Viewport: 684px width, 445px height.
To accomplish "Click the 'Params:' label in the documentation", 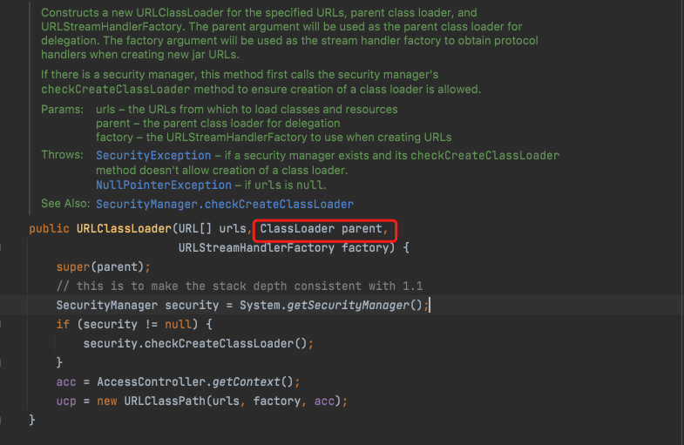I will [x=62, y=110].
